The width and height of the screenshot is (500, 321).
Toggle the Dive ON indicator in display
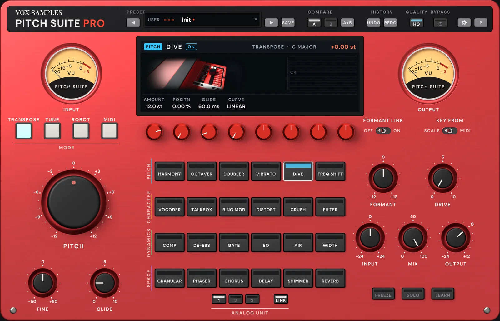click(191, 47)
